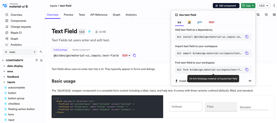Select the bit tab in Use panel

pyautogui.click(x=179, y=22)
